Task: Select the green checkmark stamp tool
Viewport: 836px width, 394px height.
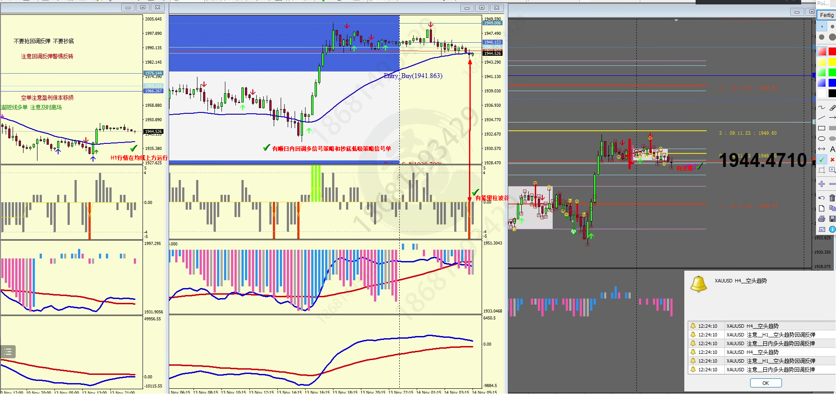Action: (822, 160)
